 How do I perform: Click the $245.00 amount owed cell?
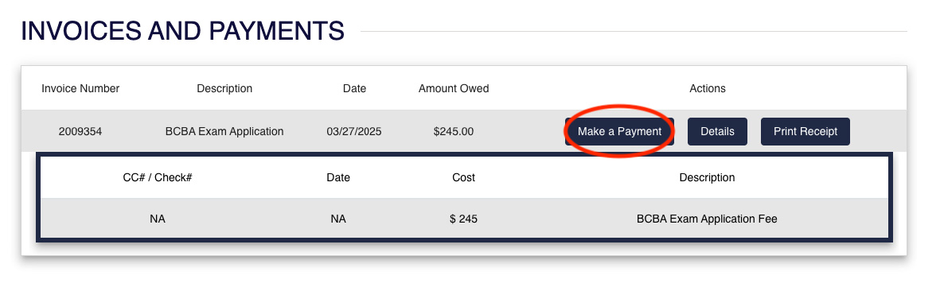454,131
